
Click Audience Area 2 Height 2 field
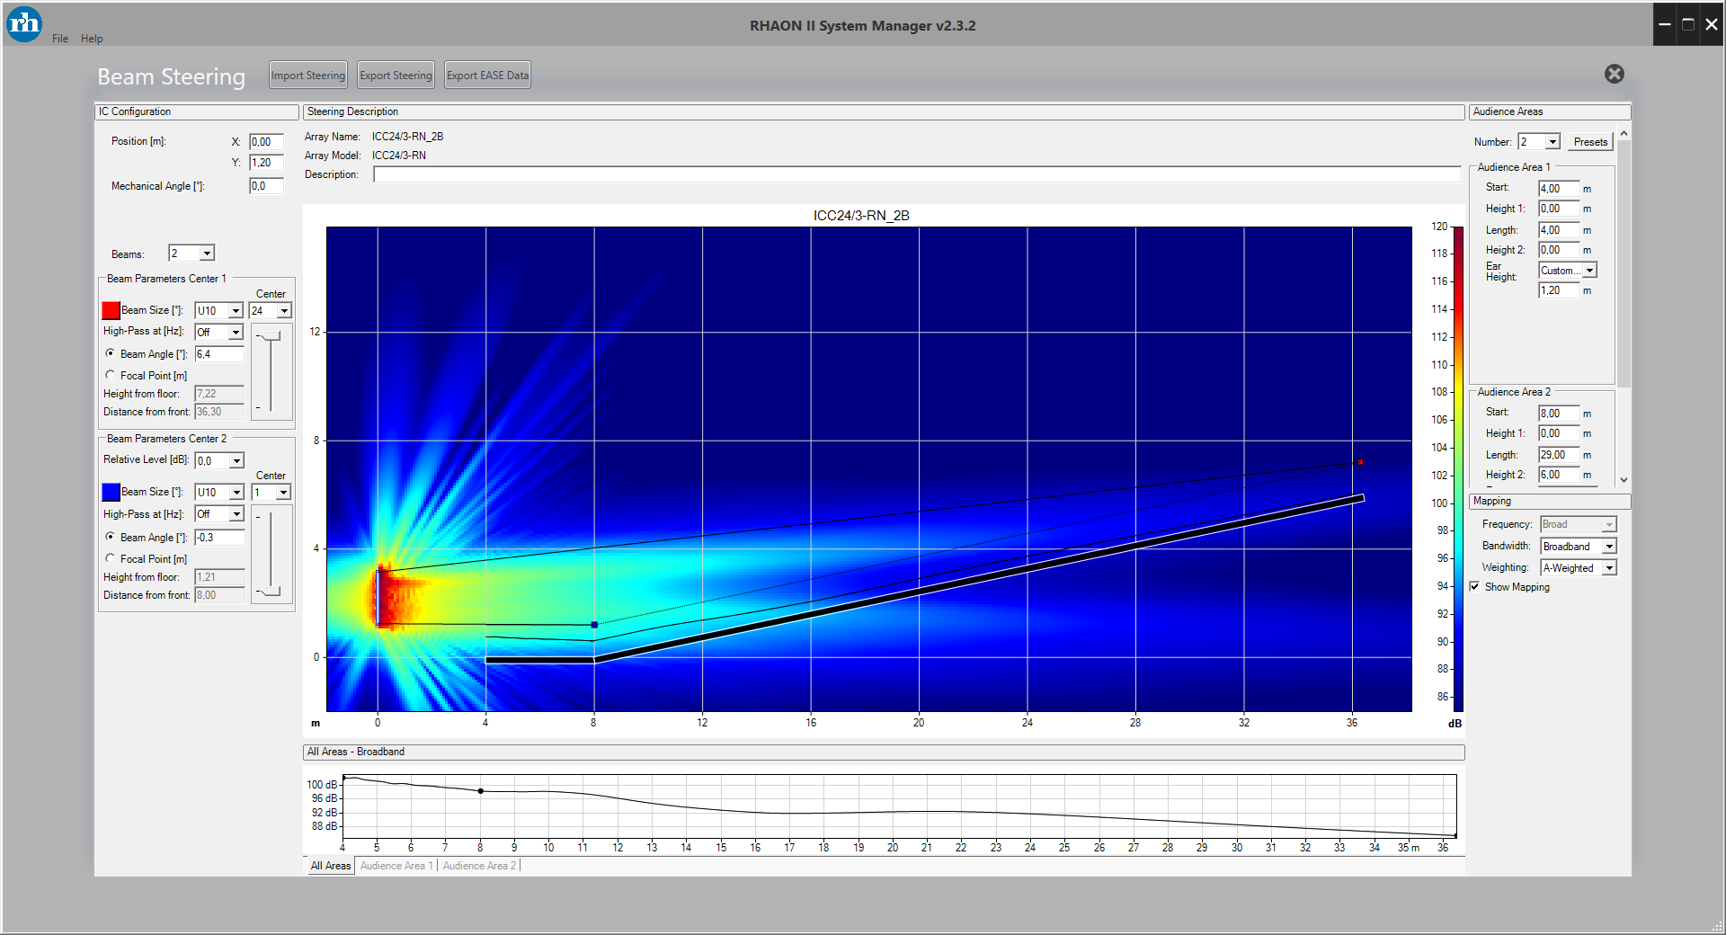(1559, 475)
